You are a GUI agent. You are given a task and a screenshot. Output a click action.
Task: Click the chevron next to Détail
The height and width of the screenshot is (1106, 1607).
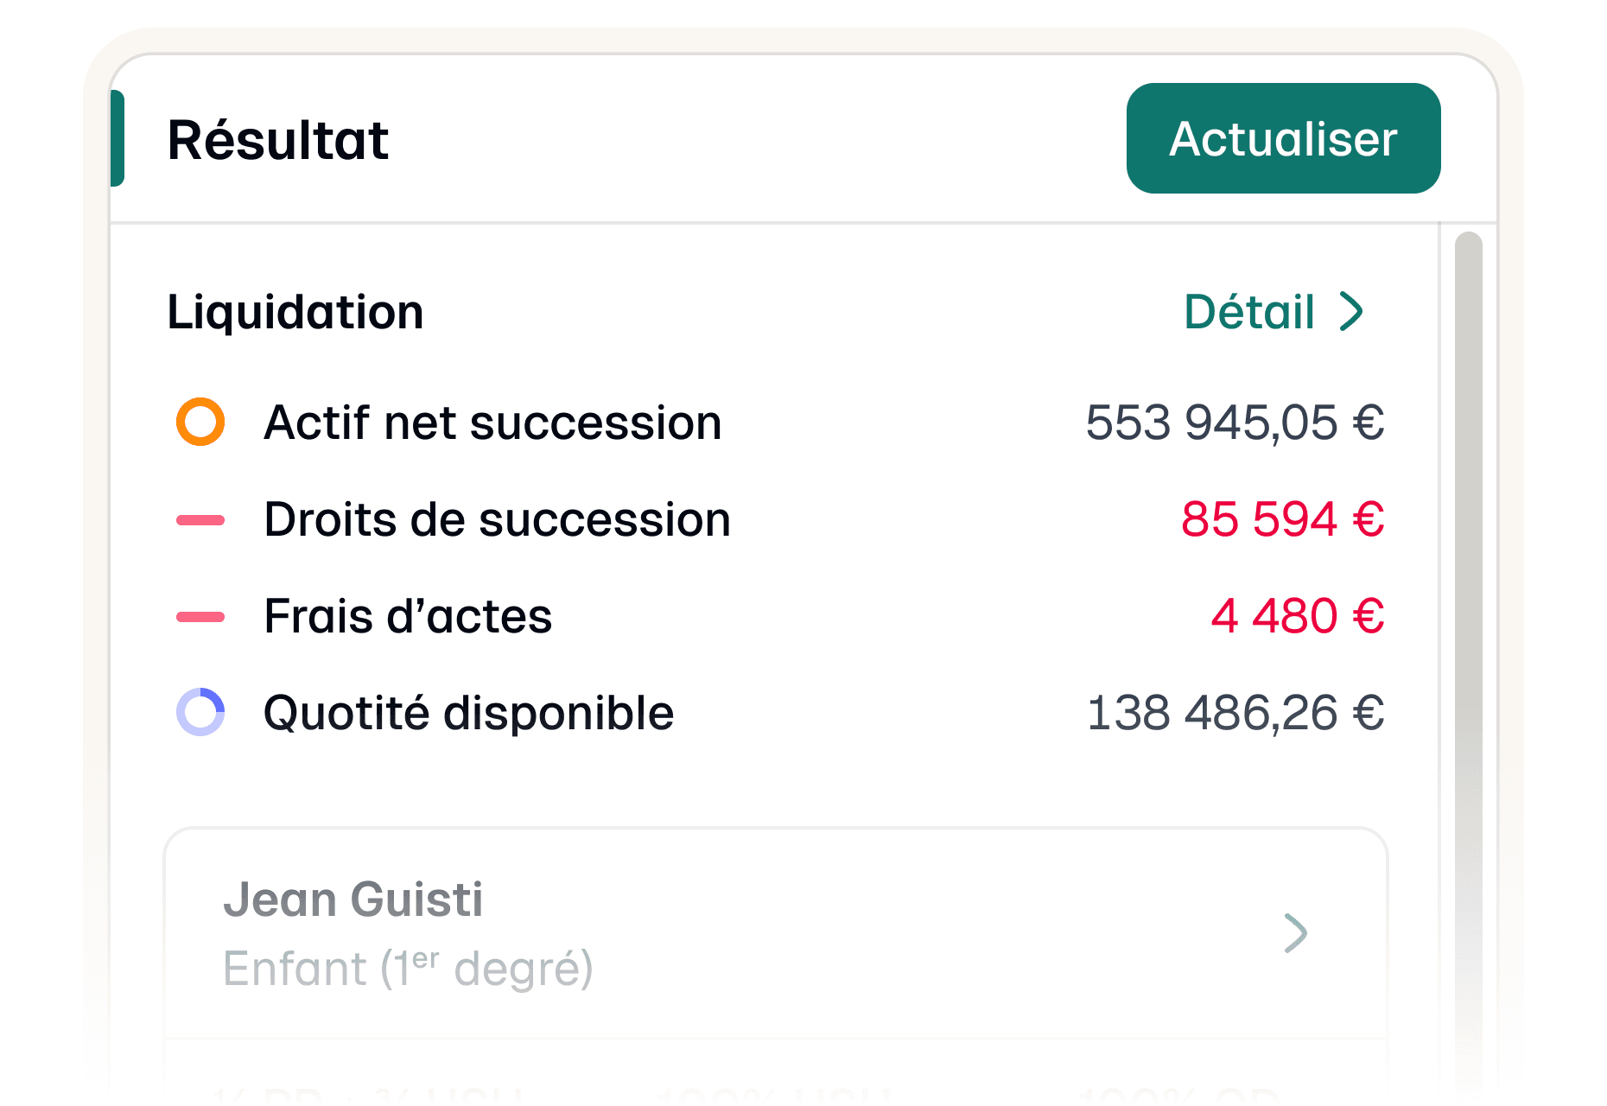click(x=1351, y=312)
